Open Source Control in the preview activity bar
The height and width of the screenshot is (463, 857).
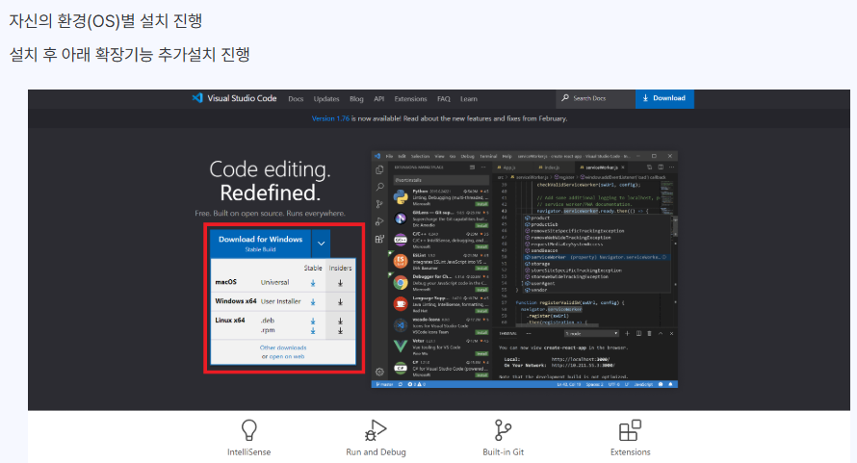[x=379, y=204]
